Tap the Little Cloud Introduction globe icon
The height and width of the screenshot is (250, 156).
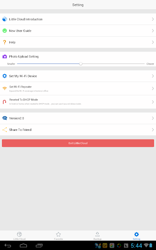(x=5, y=19)
